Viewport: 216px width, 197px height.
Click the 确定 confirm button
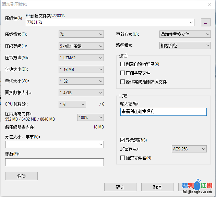point(120,187)
